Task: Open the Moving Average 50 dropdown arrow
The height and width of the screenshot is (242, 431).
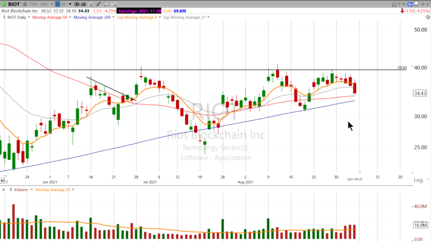Action: click(x=70, y=17)
